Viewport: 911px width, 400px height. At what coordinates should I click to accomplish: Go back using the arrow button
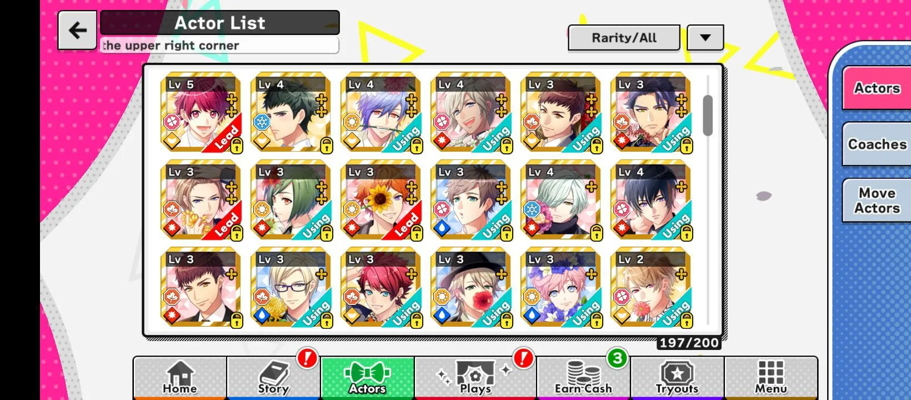[77, 30]
